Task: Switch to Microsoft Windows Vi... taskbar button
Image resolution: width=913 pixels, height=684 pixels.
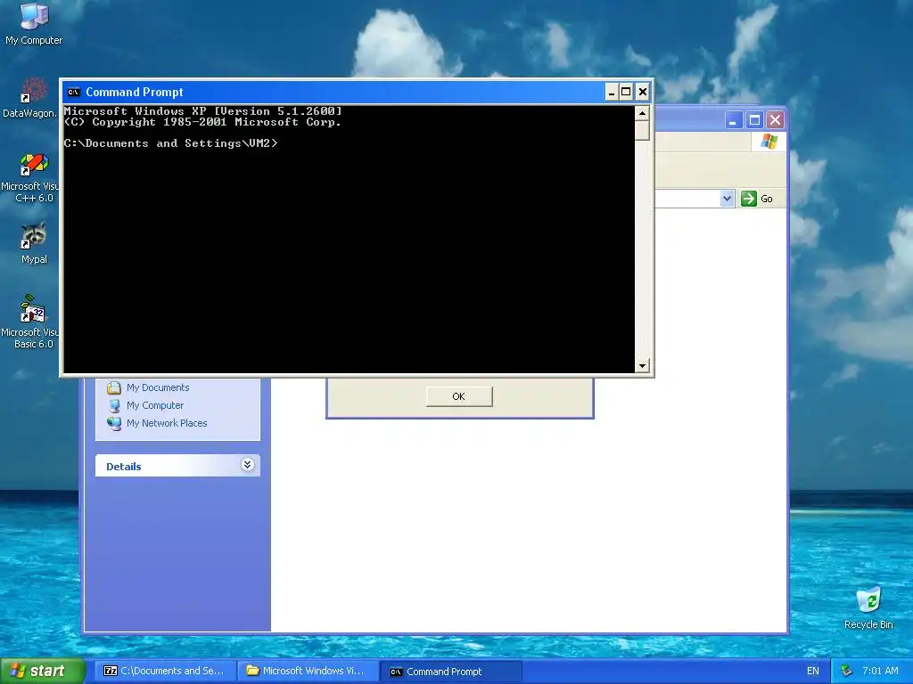Action: click(x=308, y=672)
